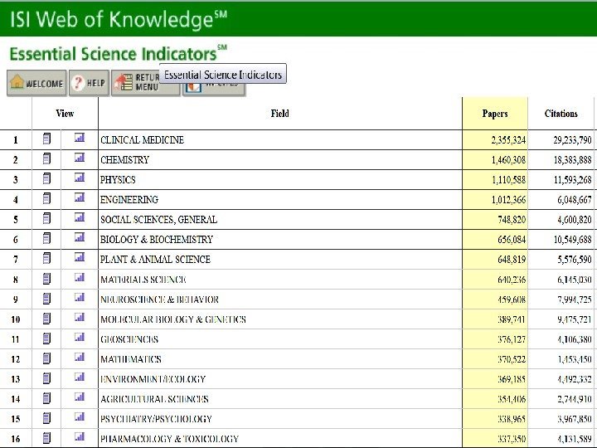Click citations value 29,233,790
This screenshot has height=448, width=597.
[572, 140]
